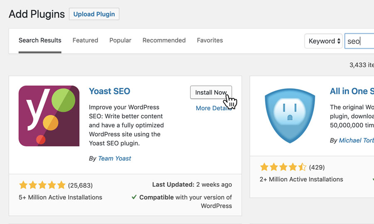This screenshot has height=224, width=374.
Task: Open the Yoast SEO title link
Action: tap(109, 91)
